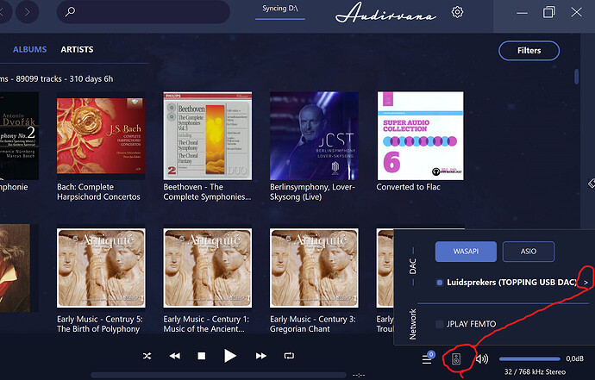This screenshot has width=595, height=380.
Task: Expand TOPPING USB DAC options arrow
Action: coord(586,282)
